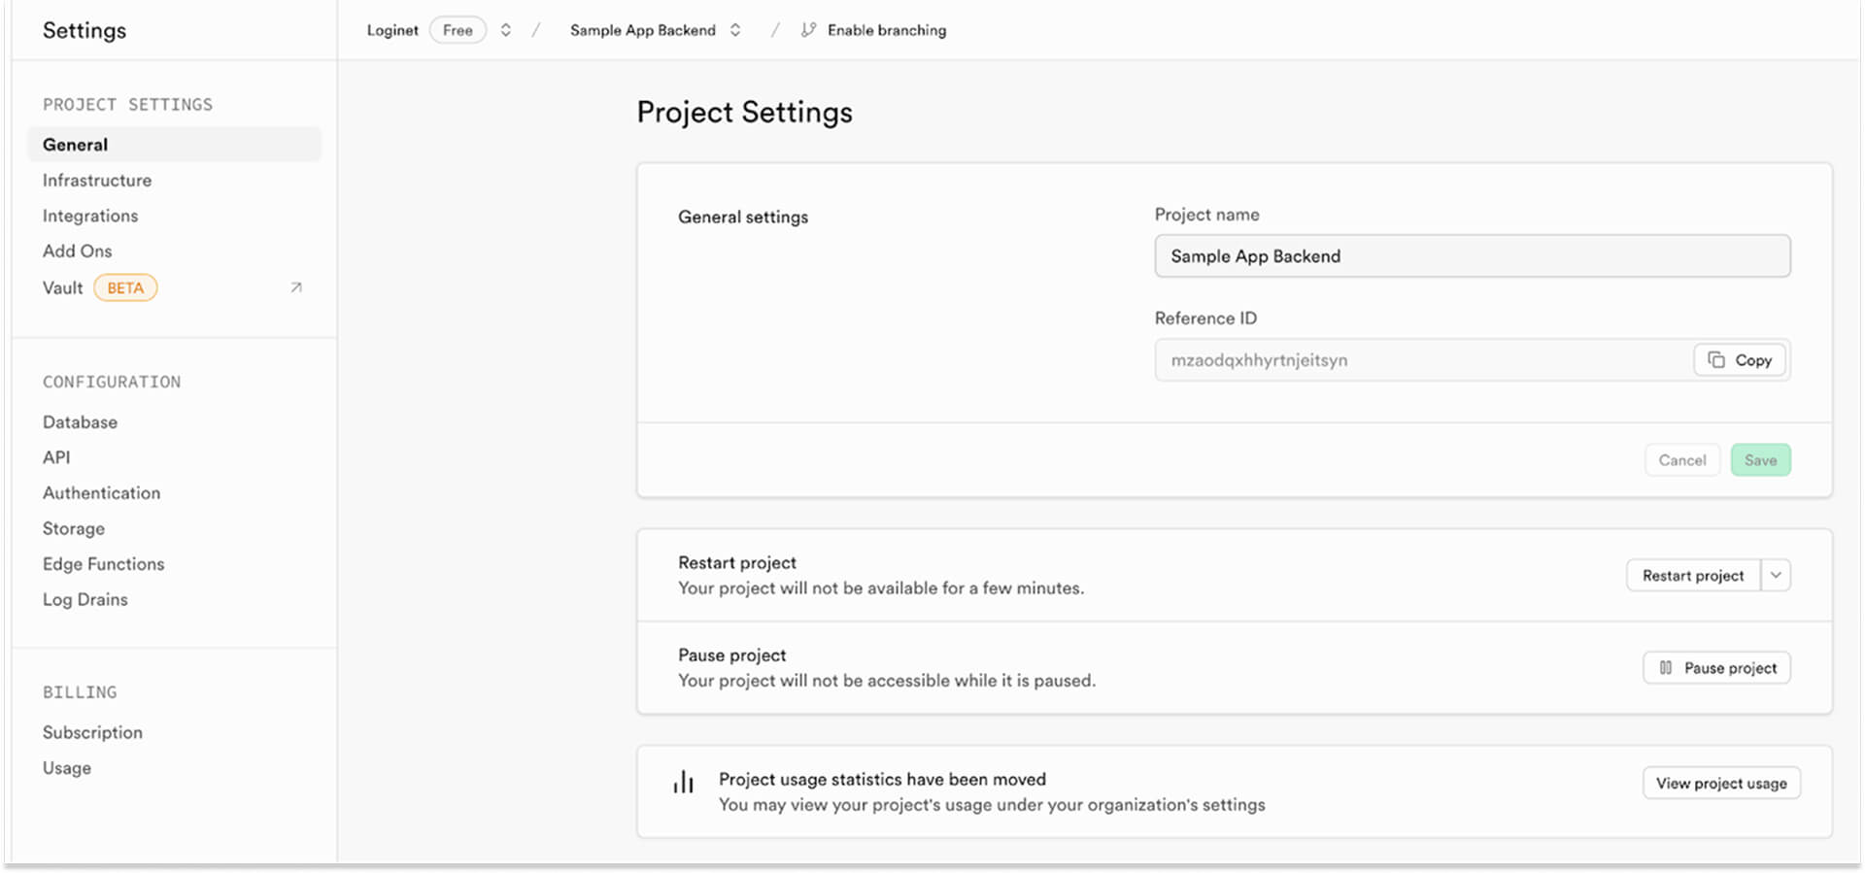Open Database configuration

tap(80, 422)
